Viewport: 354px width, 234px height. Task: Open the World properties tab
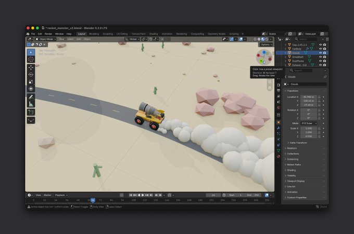coord(279,108)
